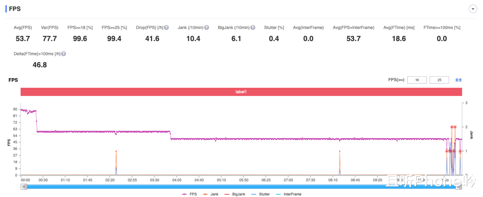Click the blue time range scrollbar track

241,186
